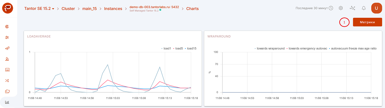Click the Tantor logo icon
The height and width of the screenshot is (108, 385).
tap(7, 8)
